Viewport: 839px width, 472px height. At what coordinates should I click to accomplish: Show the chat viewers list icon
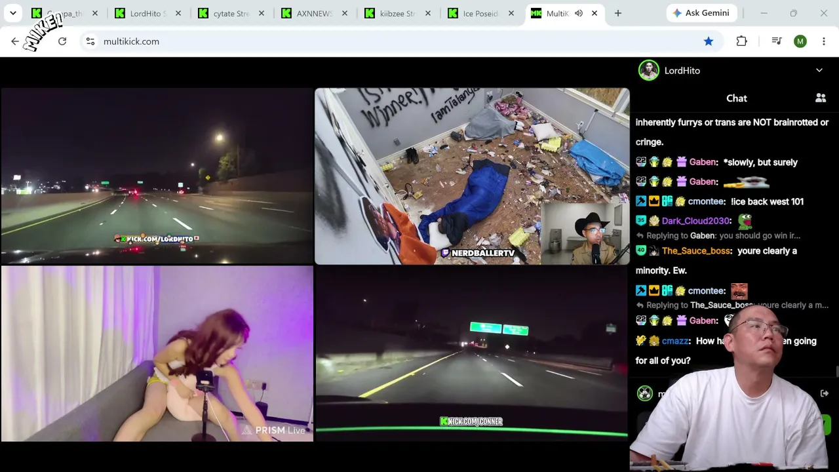(x=821, y=98)
